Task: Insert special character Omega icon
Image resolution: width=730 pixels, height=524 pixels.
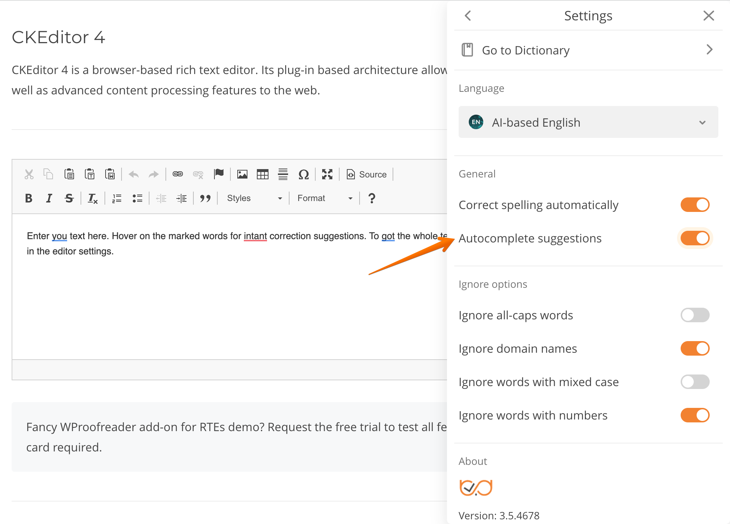Action: (303, 175)
